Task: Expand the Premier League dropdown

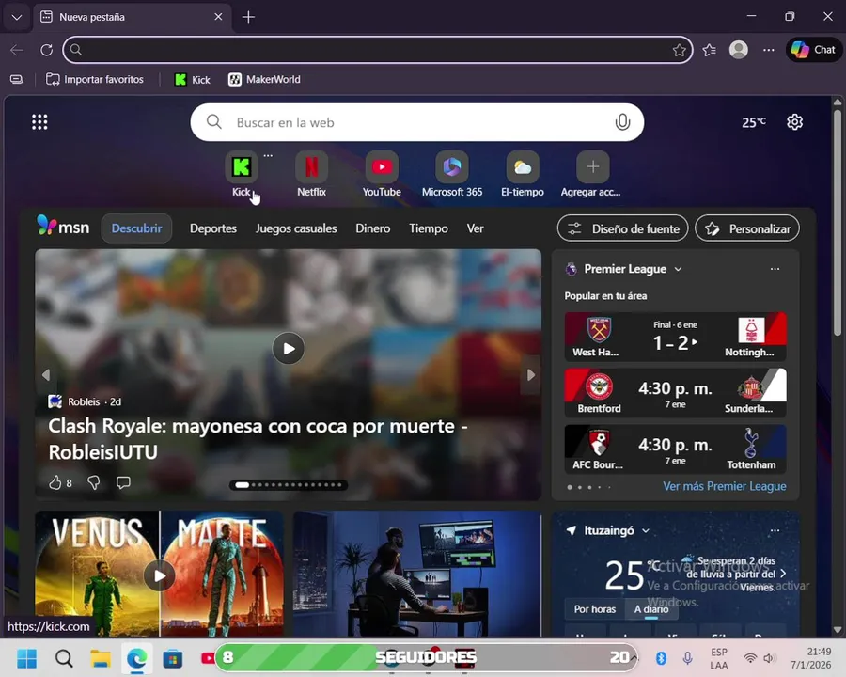Action: 678,269
